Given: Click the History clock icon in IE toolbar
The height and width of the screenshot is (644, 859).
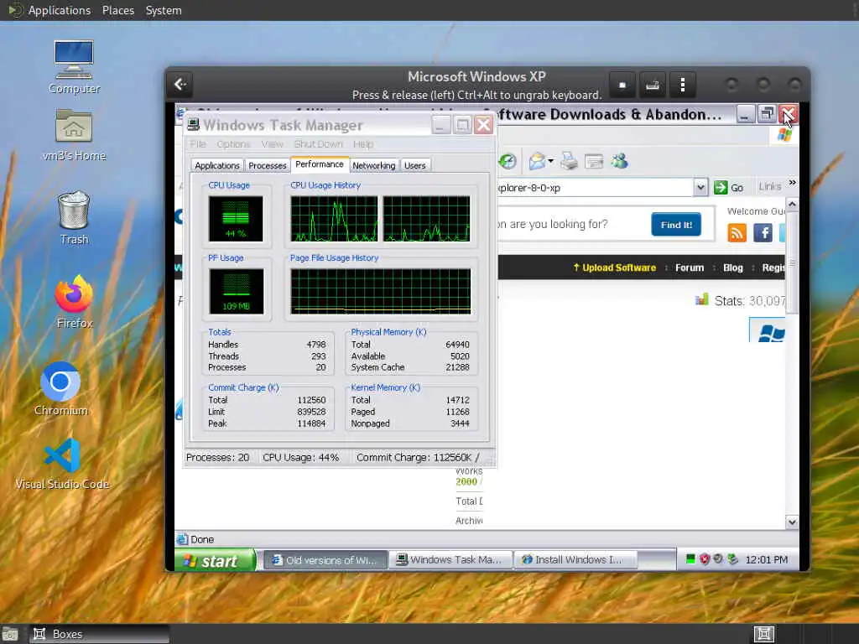Looking at the screenshot, I should [508, 161].
